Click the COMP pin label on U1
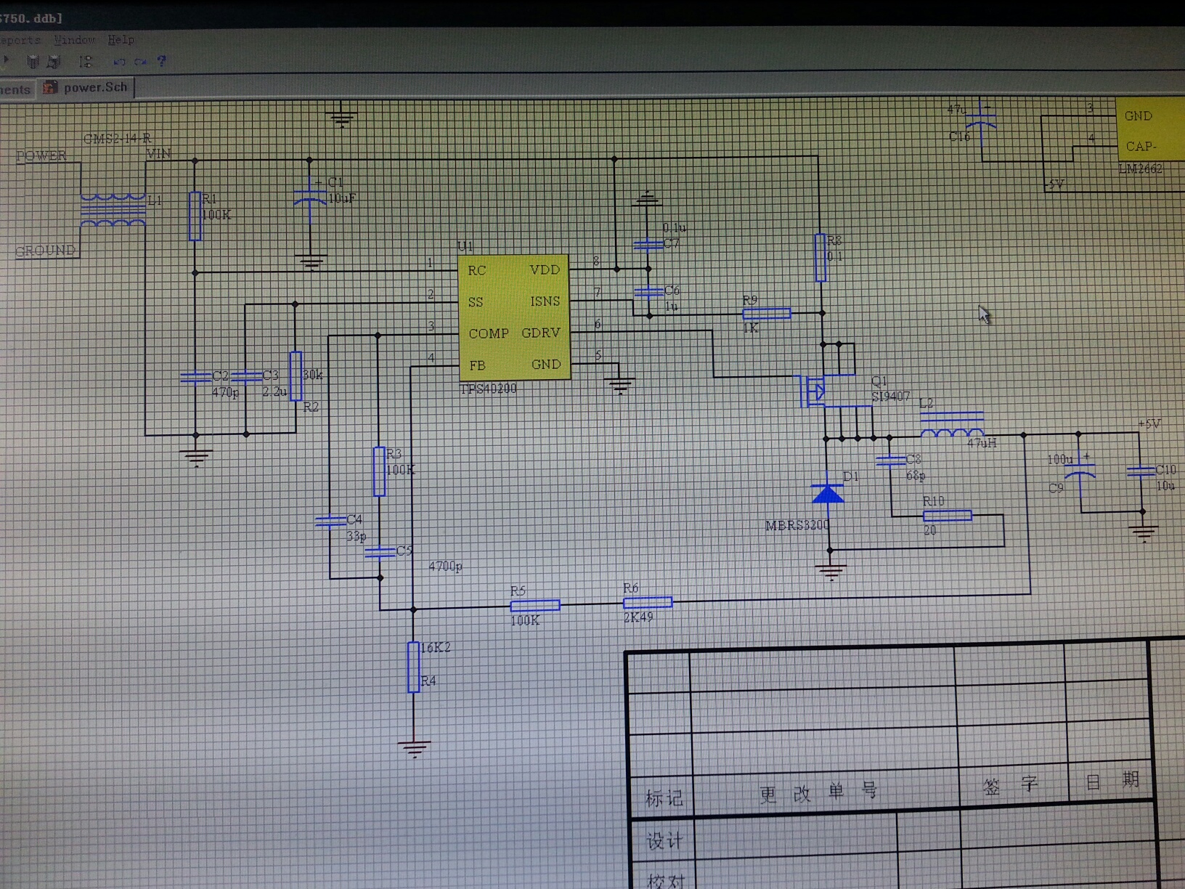Image resolution: width=1185 pixels, height=889 pixels. [488, 333]
